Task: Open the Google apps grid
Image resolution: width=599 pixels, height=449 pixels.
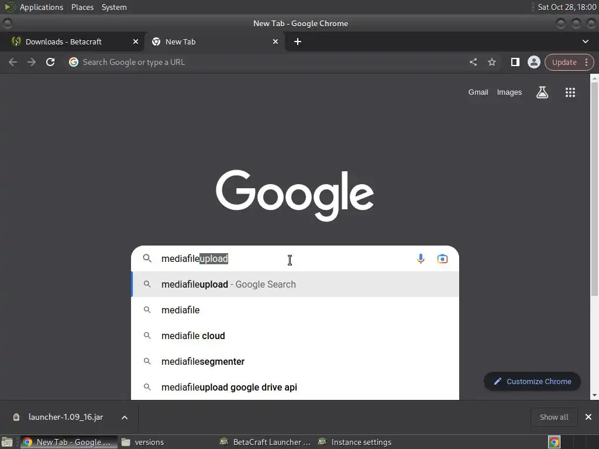Action: (570, 92)
